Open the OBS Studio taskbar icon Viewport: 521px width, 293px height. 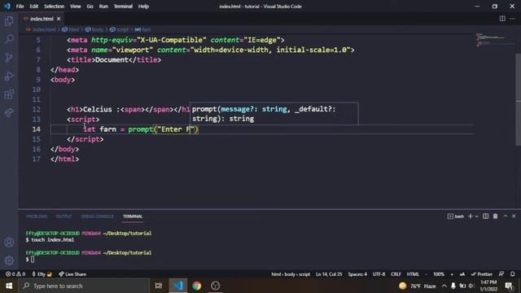pyautogui.click(x=215, y=286)
